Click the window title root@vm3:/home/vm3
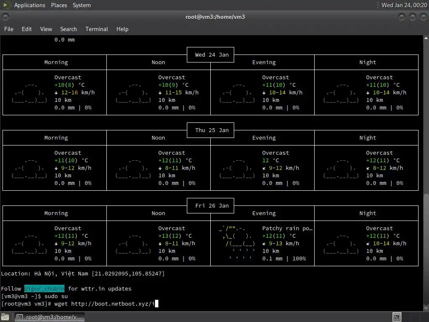429x322 pixels. [215, 17]
